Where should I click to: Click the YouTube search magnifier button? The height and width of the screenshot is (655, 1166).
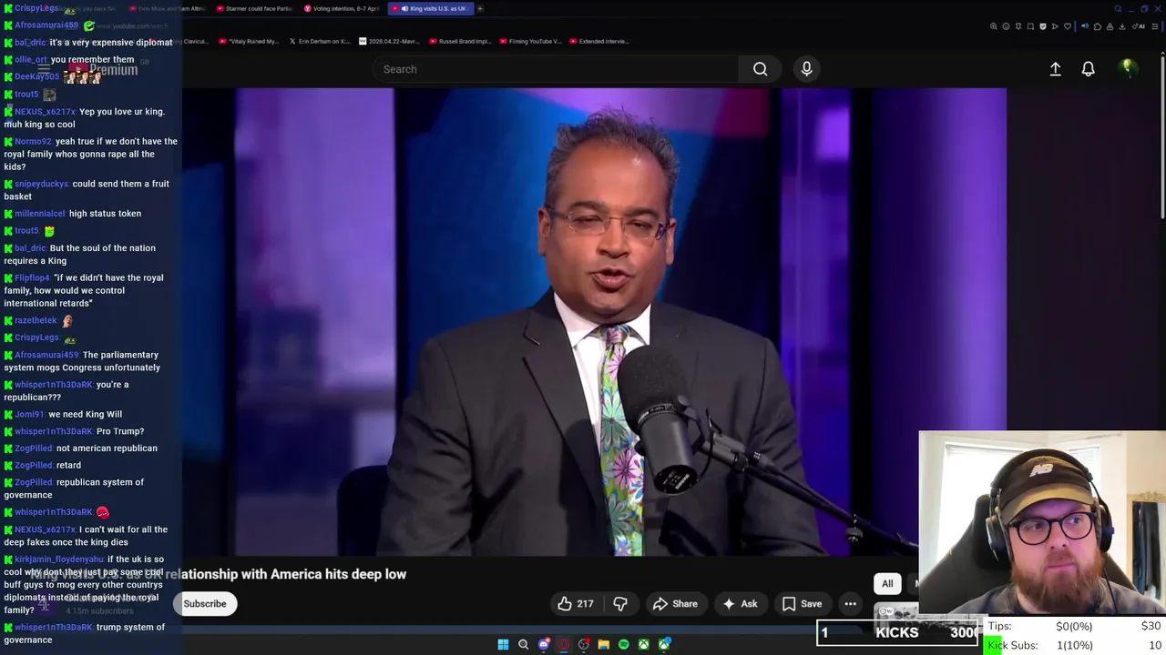[760, 69]
